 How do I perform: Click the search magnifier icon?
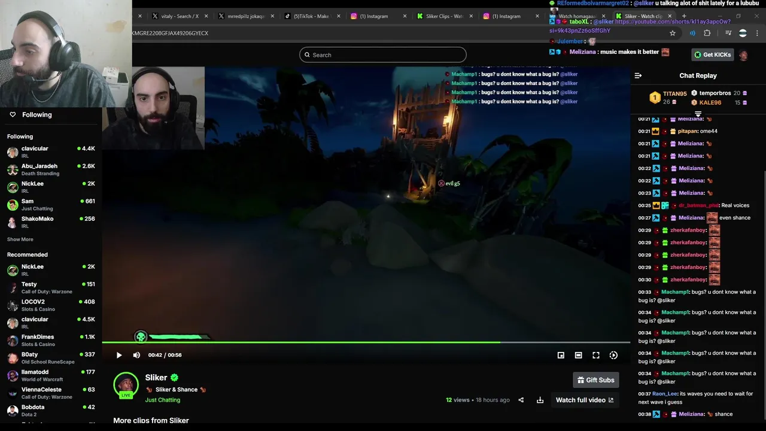(308, 55)
